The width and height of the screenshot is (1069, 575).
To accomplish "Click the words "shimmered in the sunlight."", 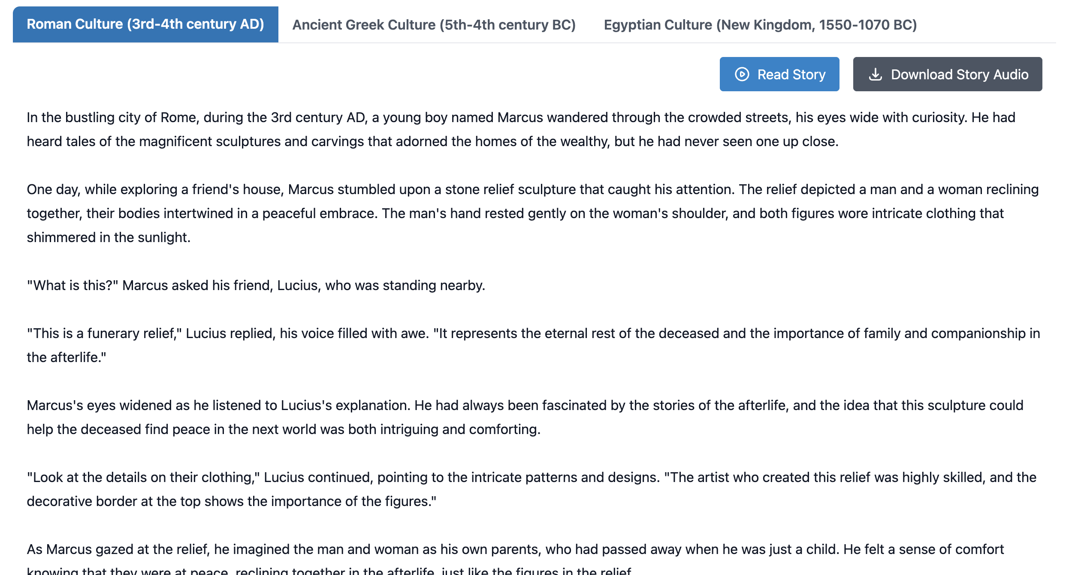I will coord(109,237).
